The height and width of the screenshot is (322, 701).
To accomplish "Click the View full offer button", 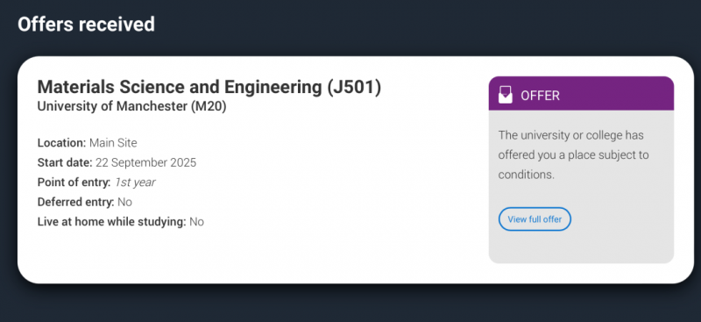I will pos(535,219).
